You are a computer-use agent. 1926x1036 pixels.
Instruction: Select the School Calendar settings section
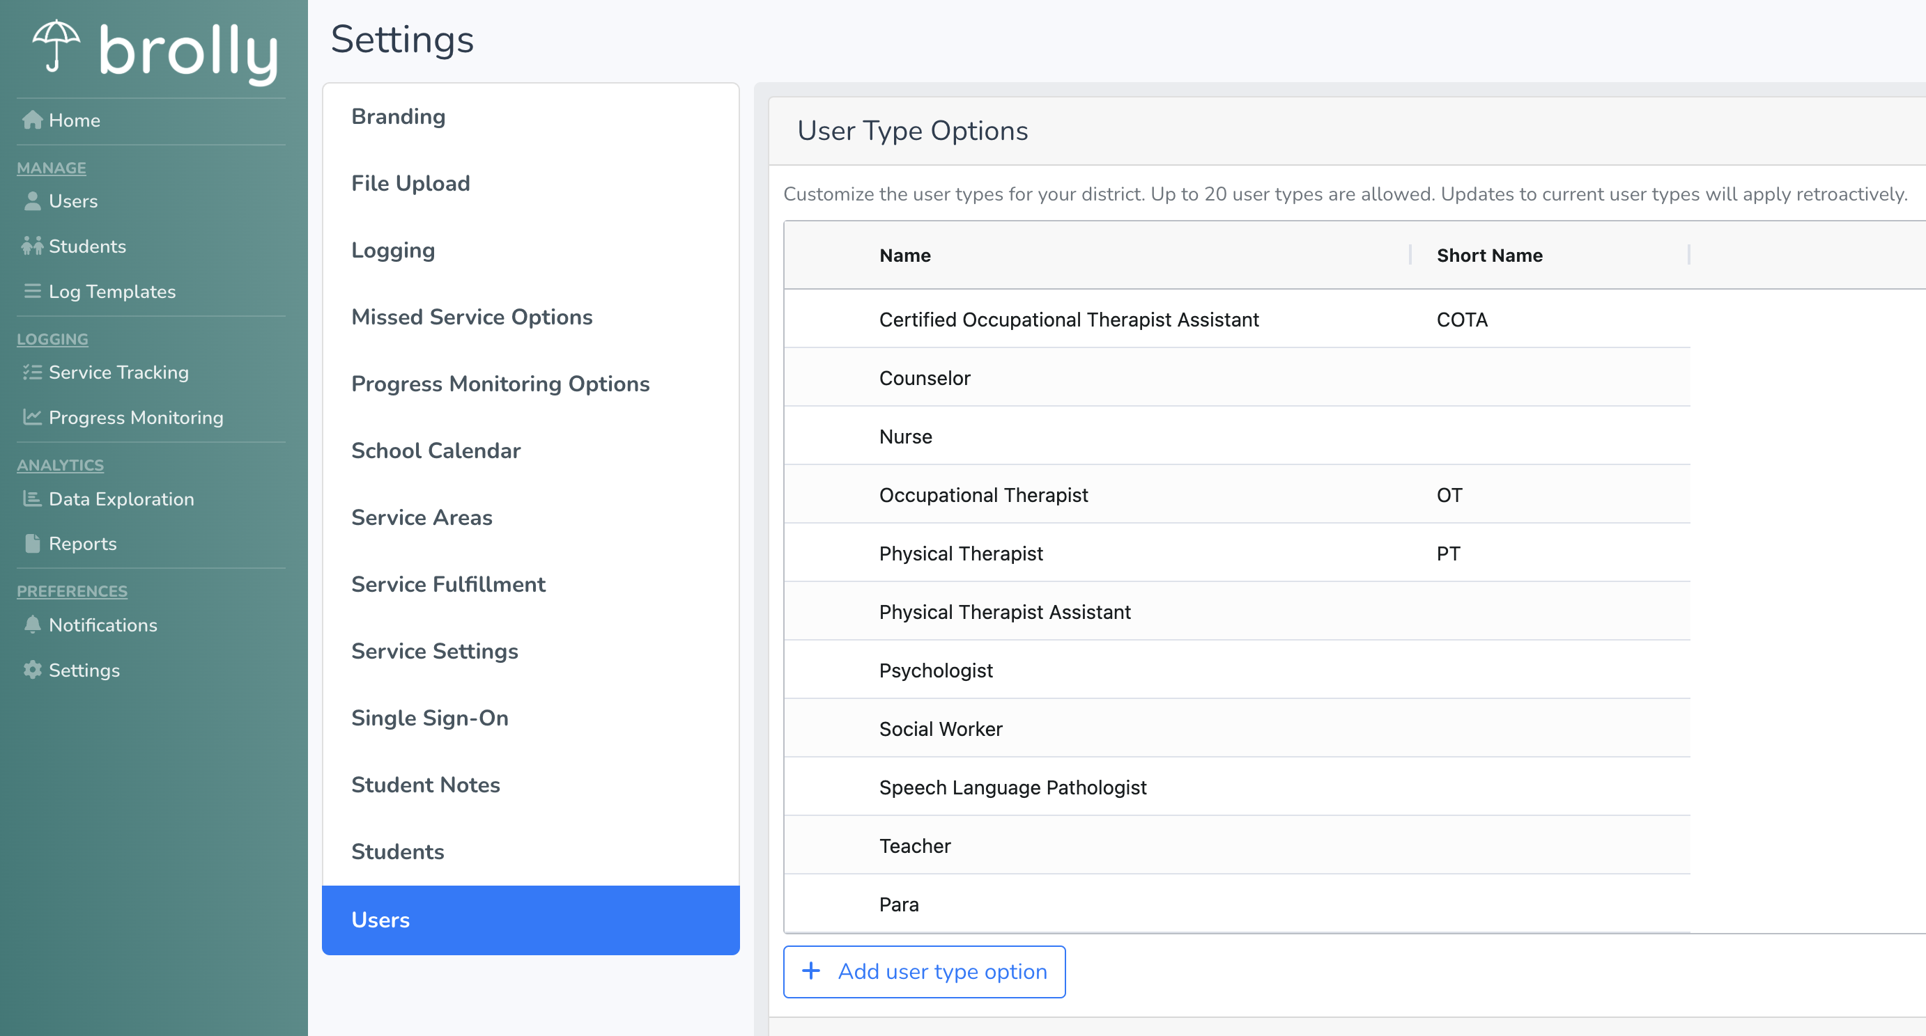tap(436, 450)
